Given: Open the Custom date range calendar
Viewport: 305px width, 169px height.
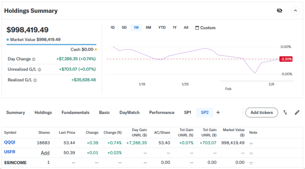Looking at the screenshot, I should (x=205, y=27).
